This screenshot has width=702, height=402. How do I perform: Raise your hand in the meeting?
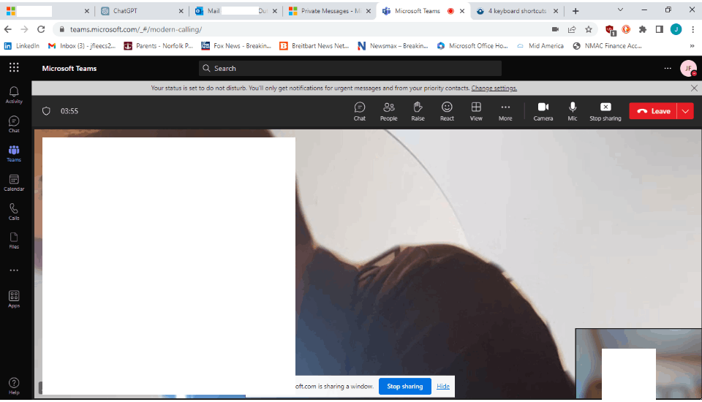tap(418, 111)
